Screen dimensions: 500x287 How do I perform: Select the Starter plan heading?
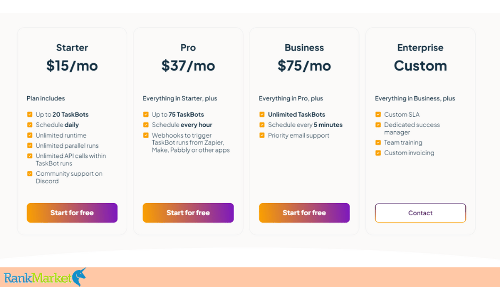(x=72, y=47)
